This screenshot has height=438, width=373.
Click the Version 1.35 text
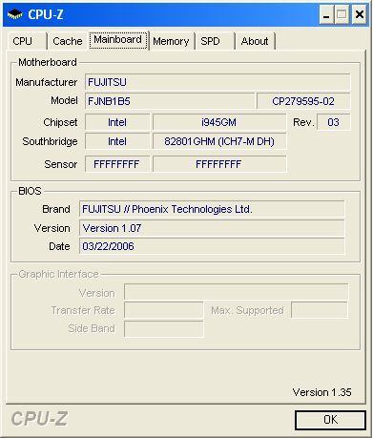(x=321, y=392)
